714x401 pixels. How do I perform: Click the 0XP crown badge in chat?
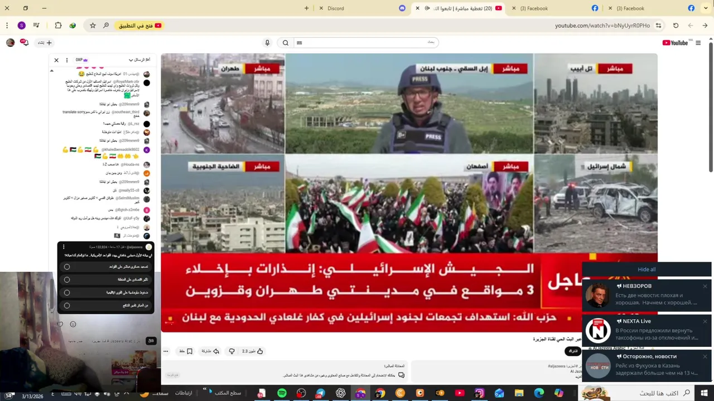pyautogui.click(x=82, y=60)
